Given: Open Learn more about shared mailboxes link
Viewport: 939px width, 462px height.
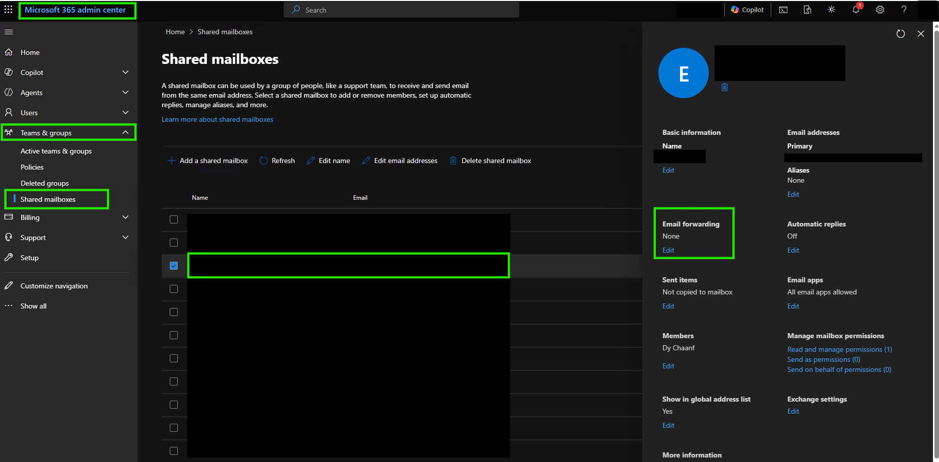Looking at the screenshot, I should pos(218,119).
